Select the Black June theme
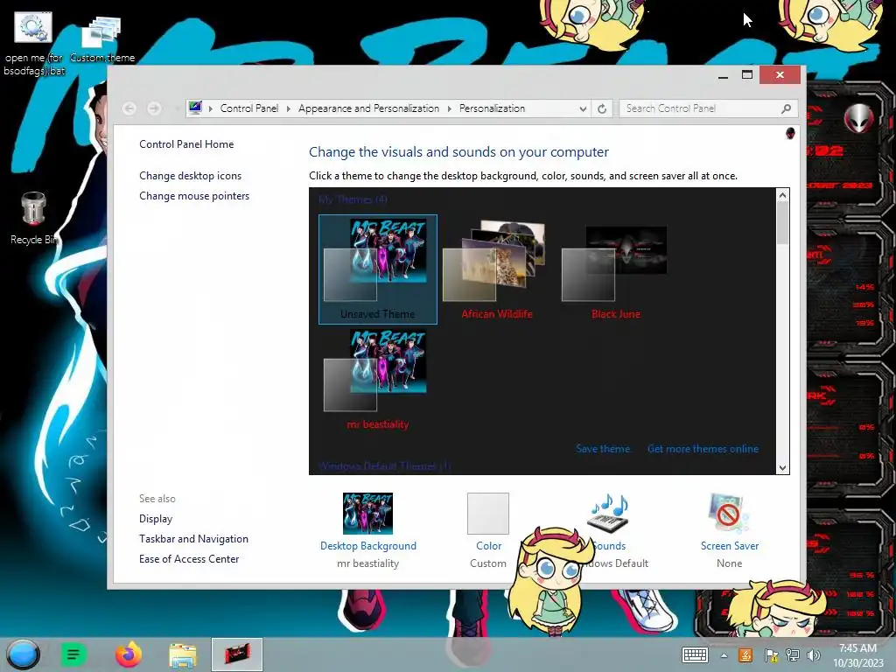This screenshot has width=896, height=672. click(615, 269)
